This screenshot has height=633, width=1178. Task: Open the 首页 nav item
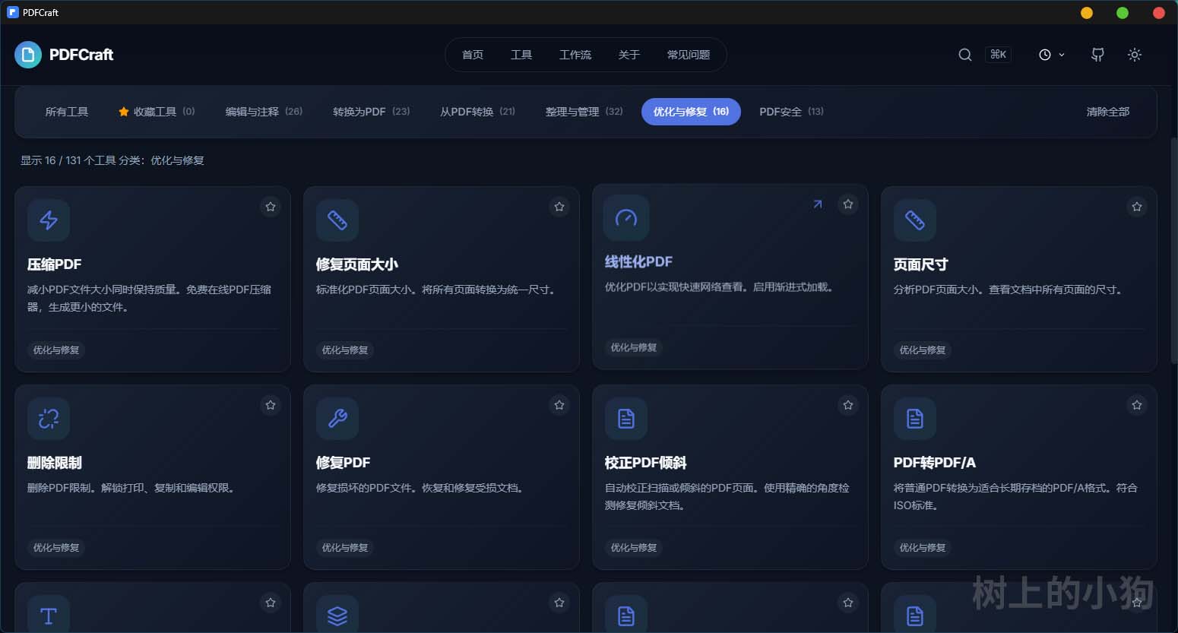click(x=473, y=55)
